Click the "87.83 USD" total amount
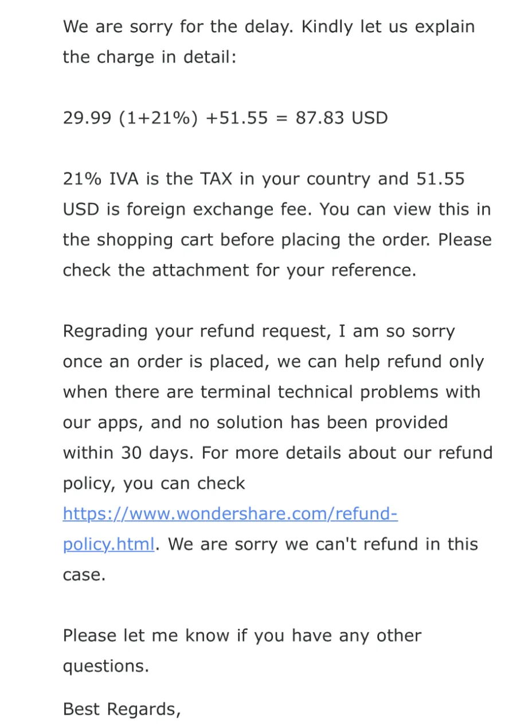 click(341, 118)
